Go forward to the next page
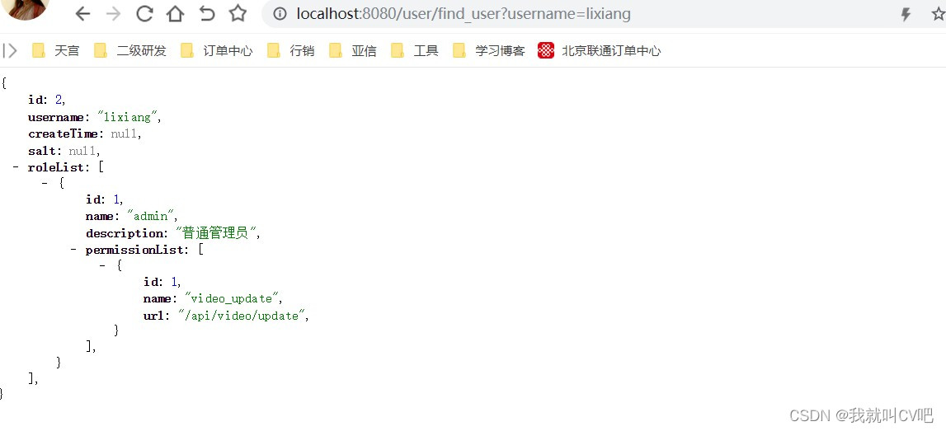Viewport: 946px width, 431px height. point(113,14)
